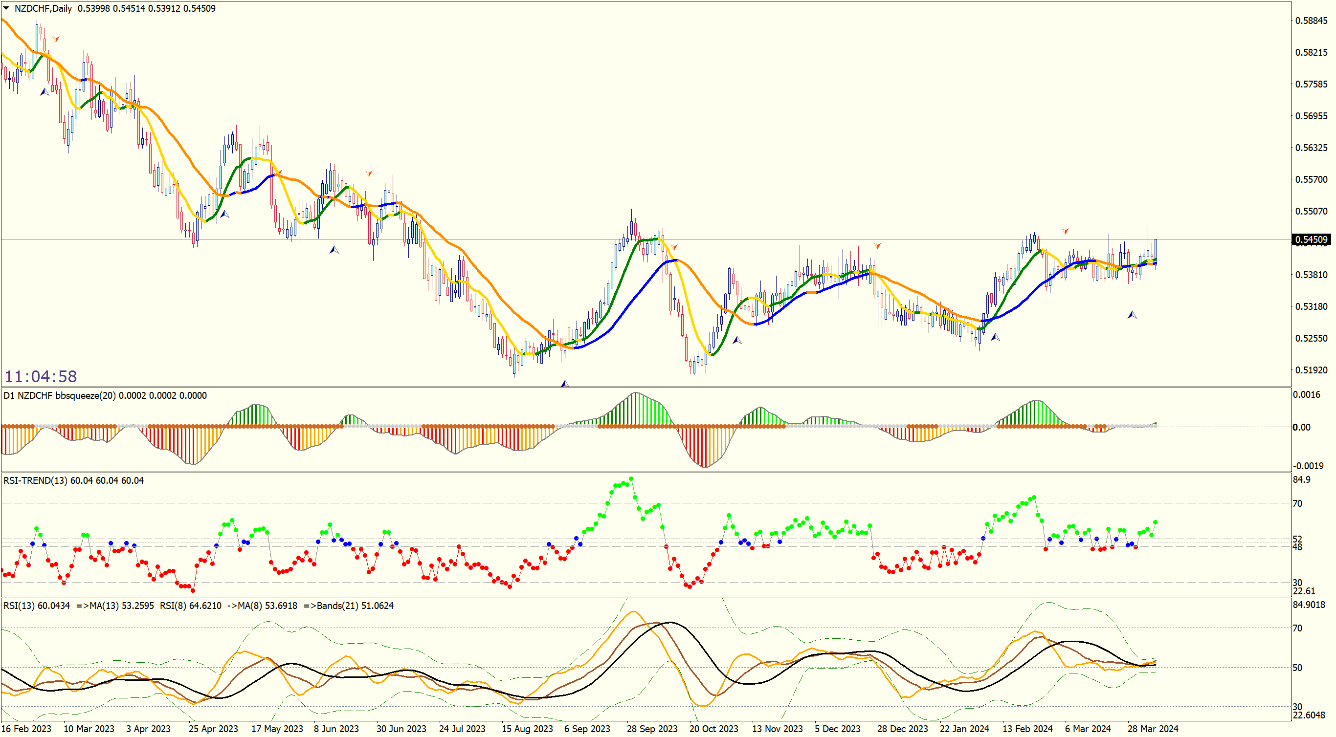
Task: Click the red down arrow near February 2023 high
Action: coord(56,39)
